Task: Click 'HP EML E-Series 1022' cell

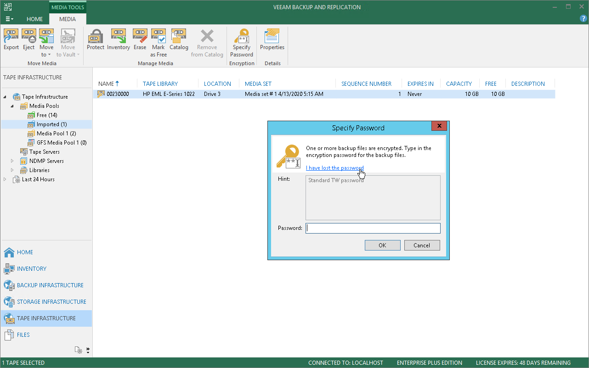Action: [x=169, y=94]
